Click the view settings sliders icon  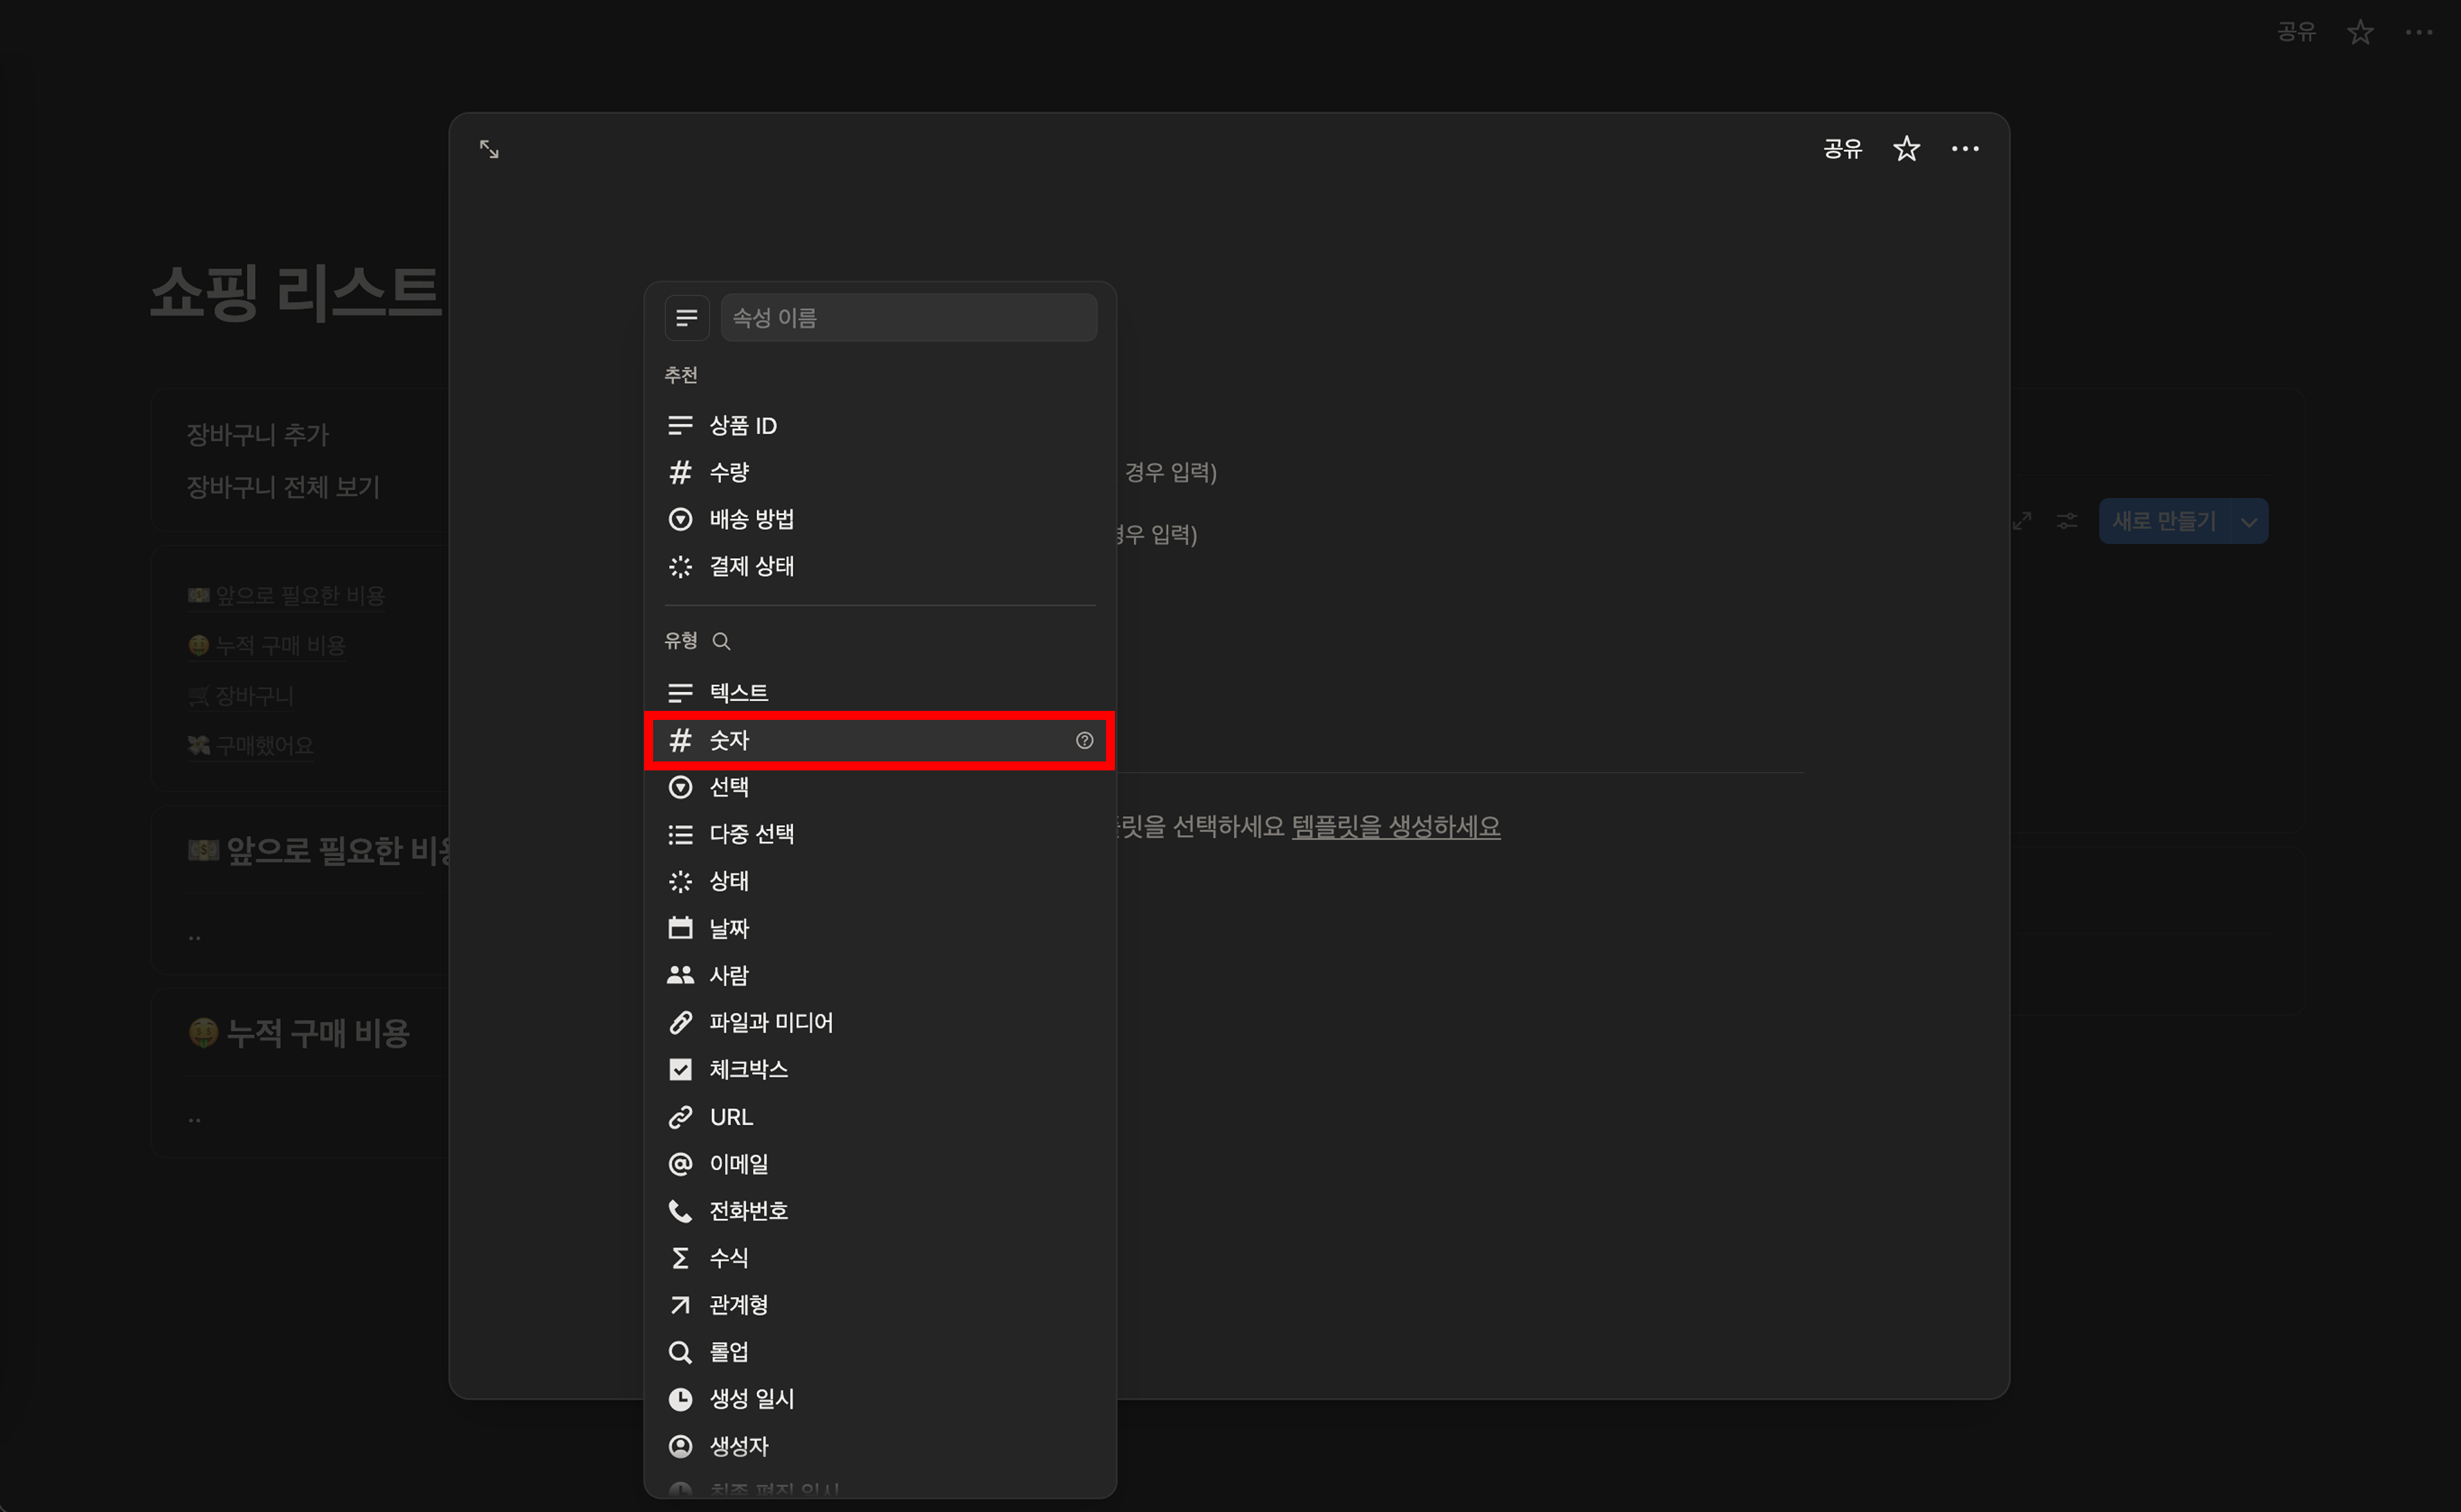click(2067, 521)
